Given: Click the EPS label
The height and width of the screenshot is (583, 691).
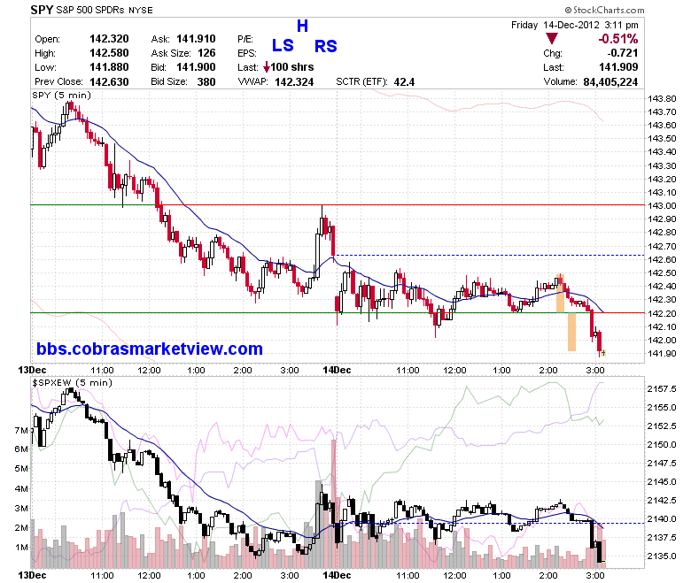Looking at the screenshot, I should click(x=247, y=53).
